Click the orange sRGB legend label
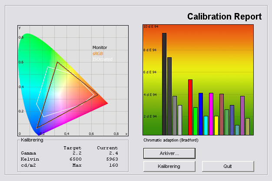Screen dimensions: 272x181 click(x=98, y=53)
